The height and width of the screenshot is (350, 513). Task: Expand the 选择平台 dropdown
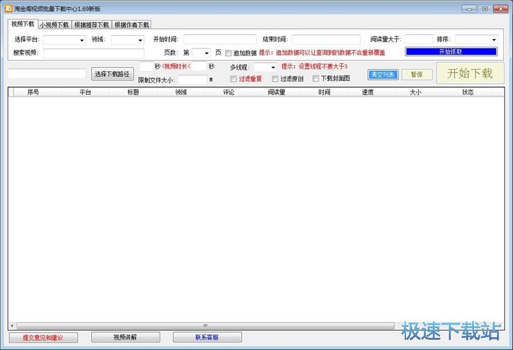pos(65,40)
